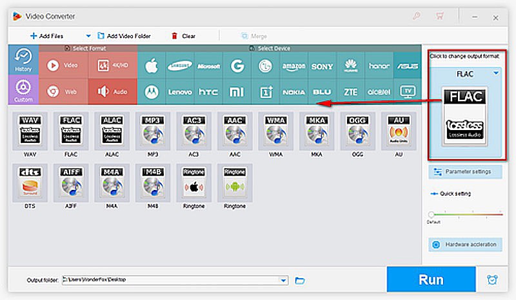Image resolution: width=516 pixels, height=300 pixels.
Task: Choose the FLAC format icon in the grid
Action: tap(71, 131)
